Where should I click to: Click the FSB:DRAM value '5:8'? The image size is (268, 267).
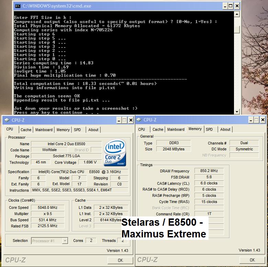pos(209,177)
